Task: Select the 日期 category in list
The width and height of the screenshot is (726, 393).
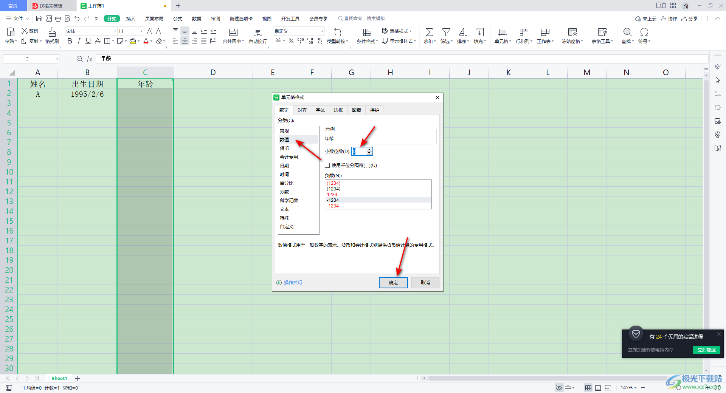Action: [299, 166]
